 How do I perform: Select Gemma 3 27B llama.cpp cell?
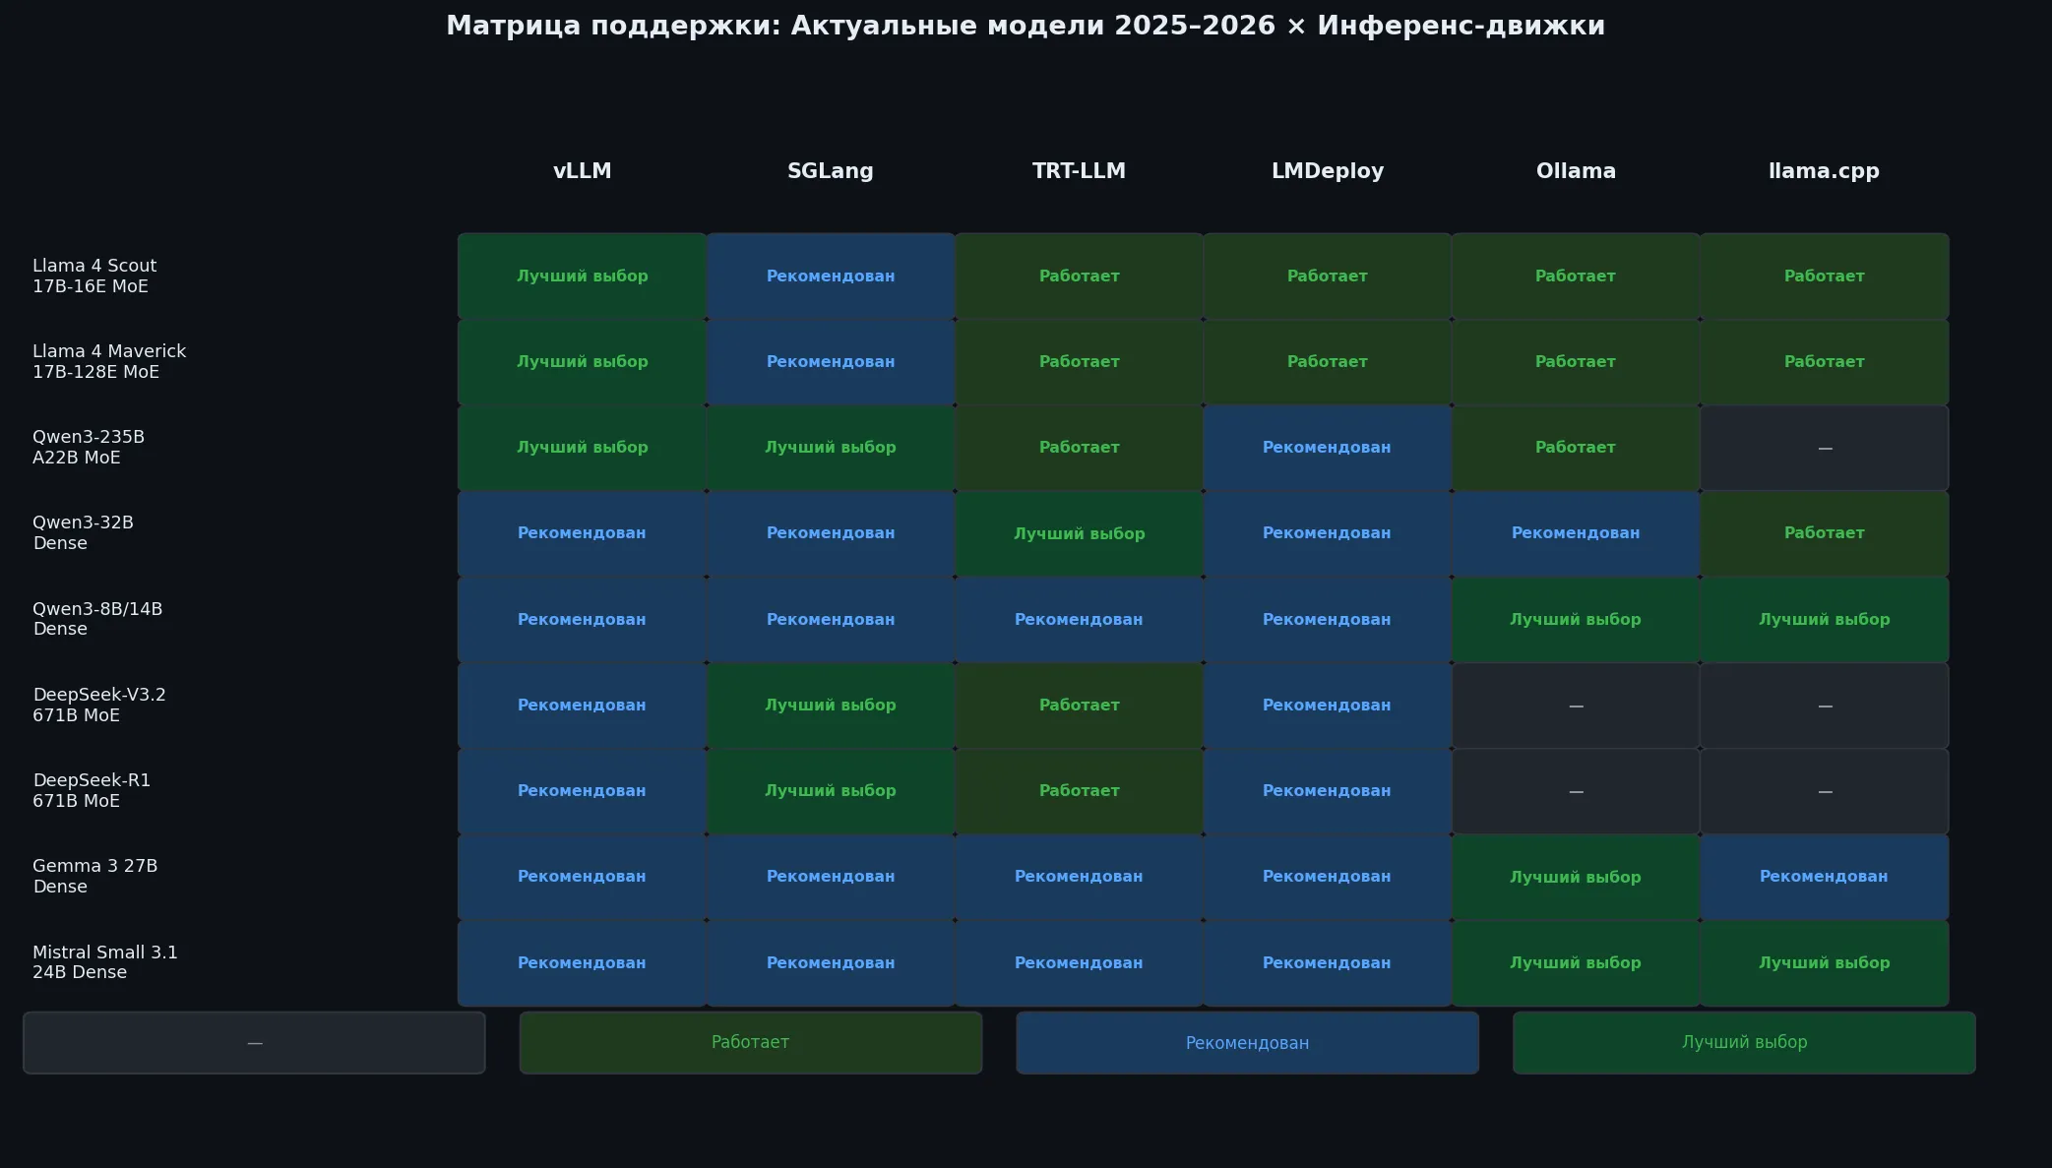[x=1824, y=877]
